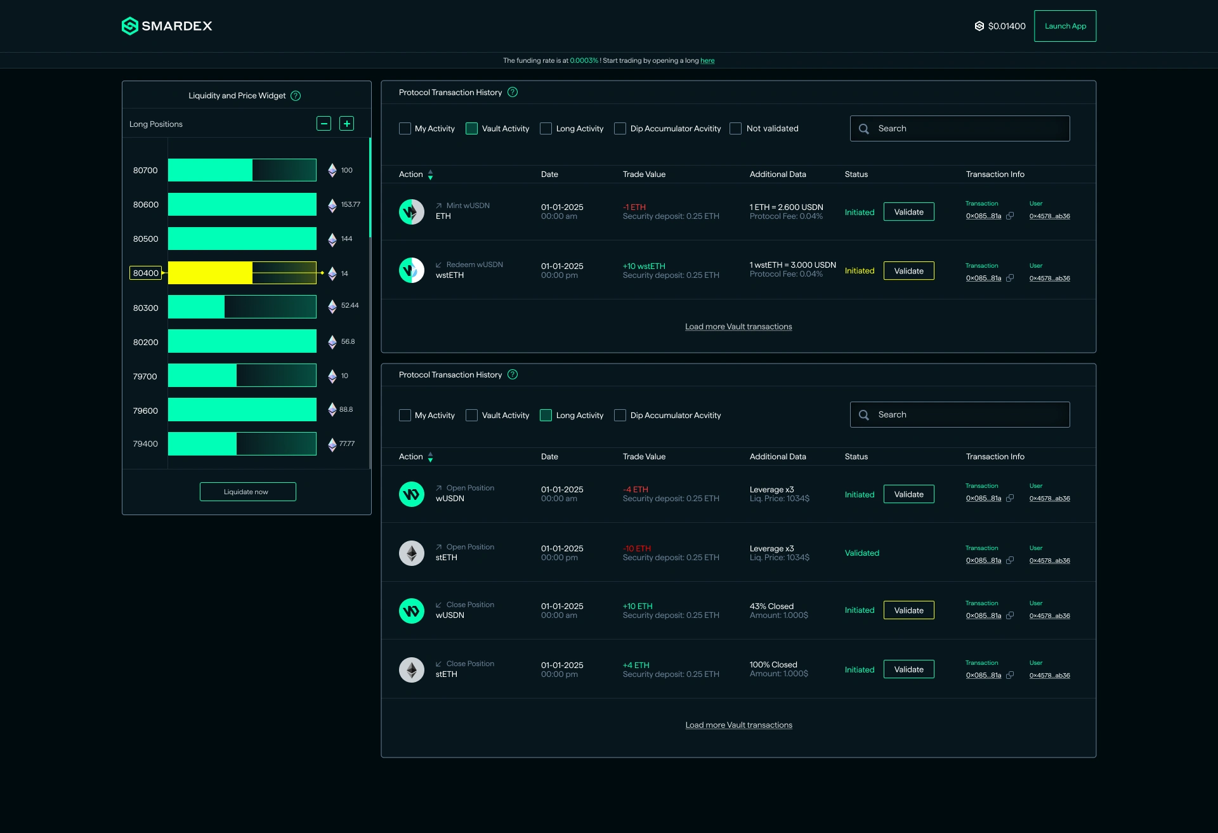Screen dimensions: 1218x833
Task: Click the copy icon beside transaction 0x085..81a
Action: pos(1010,216)
